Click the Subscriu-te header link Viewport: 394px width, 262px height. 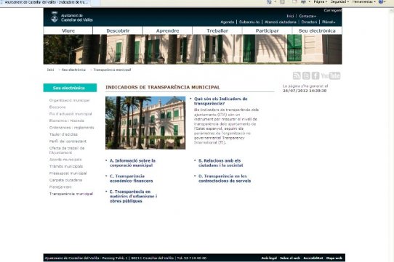pyautogui.click(x=249, y=22)
